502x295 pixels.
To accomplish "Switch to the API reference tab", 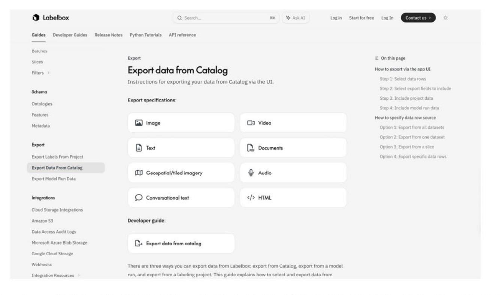I will tap(182, 35).
